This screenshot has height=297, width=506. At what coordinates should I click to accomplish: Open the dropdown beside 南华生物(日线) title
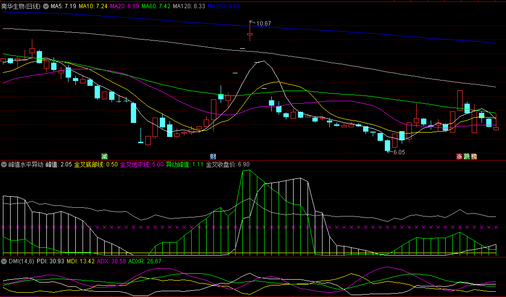[46, 6]
